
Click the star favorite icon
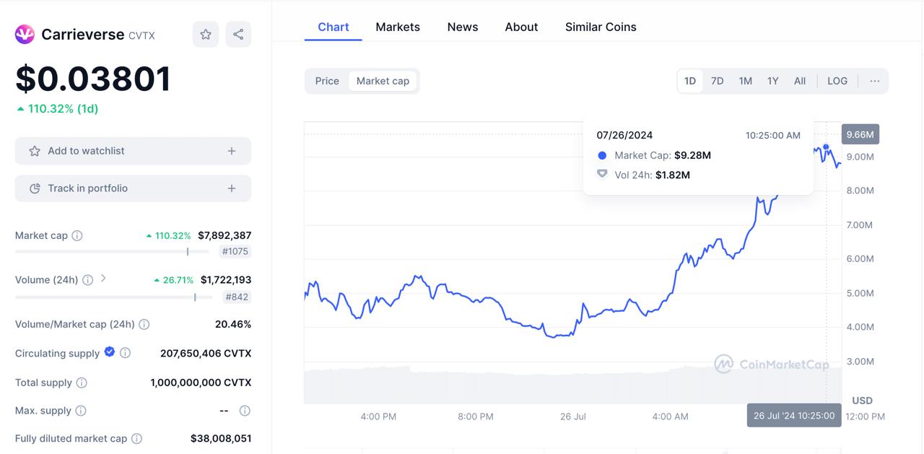[206, 34]
